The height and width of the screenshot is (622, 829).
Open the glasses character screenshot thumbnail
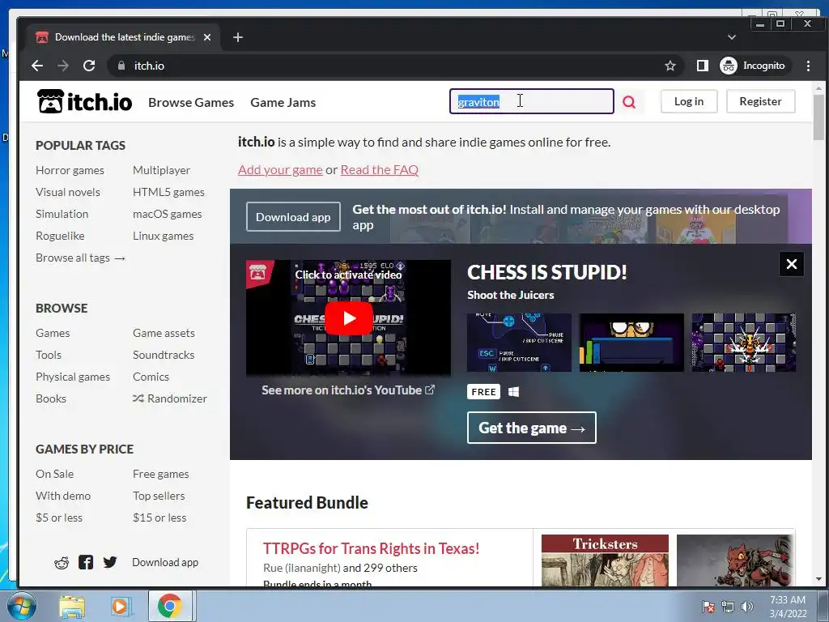tap(631, 343)
